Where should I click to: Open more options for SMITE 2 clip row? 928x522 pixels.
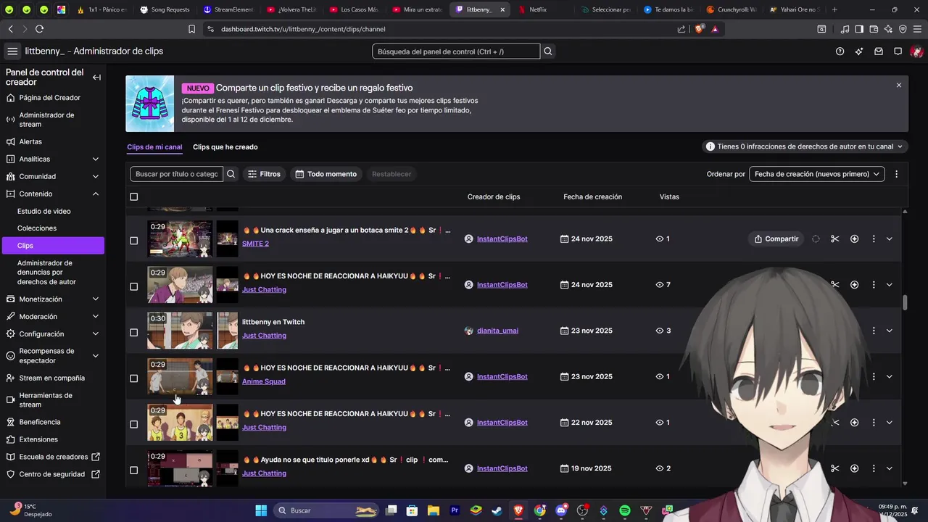[x=874, y=239]
